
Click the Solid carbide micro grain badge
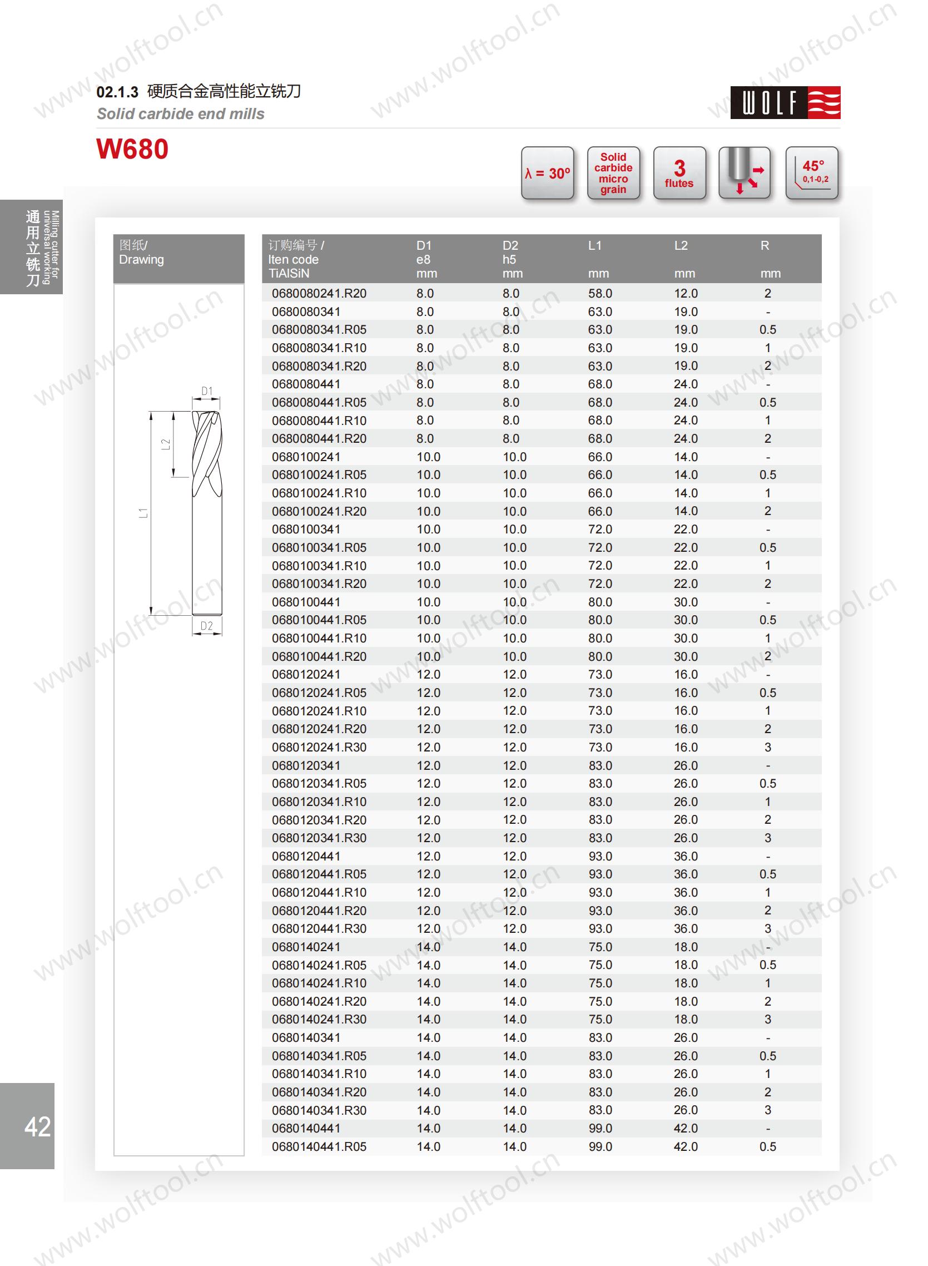tap(613, 173)
